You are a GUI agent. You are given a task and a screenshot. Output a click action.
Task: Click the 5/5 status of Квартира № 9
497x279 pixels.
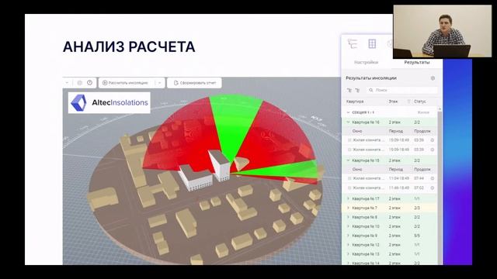tap(417, 236)
